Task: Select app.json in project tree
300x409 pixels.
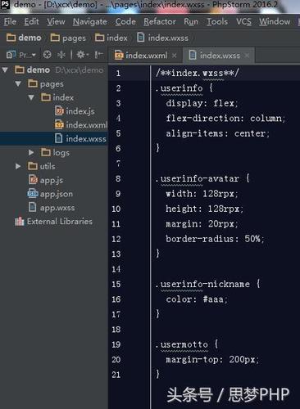Action: click(50, 194)
